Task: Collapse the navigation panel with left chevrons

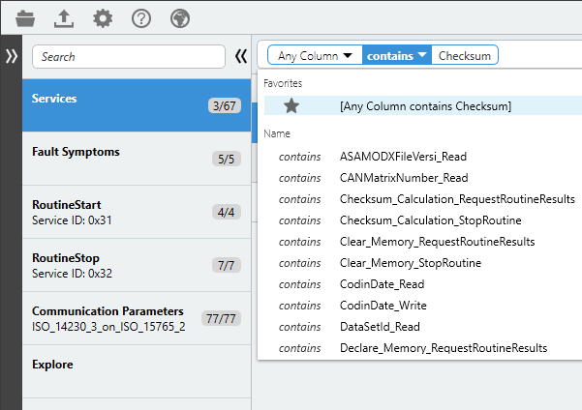Action: pyautogui.click(x=241, y=56)
